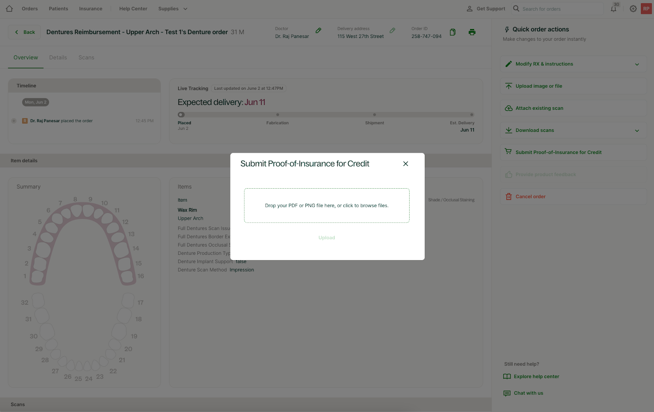Open settings gear in top bar
The width and height of the screenshot is (654, 412).
633,9
